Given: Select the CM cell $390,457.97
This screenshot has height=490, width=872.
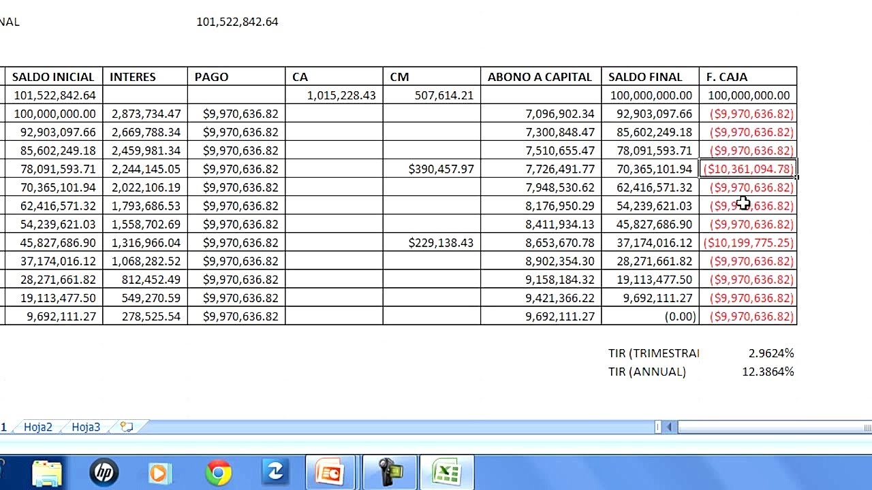Looking at the screenshot, I should coord(431,169).
